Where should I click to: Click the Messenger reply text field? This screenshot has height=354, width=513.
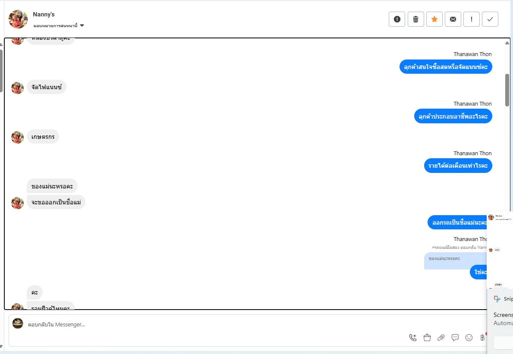click(216, 324)
